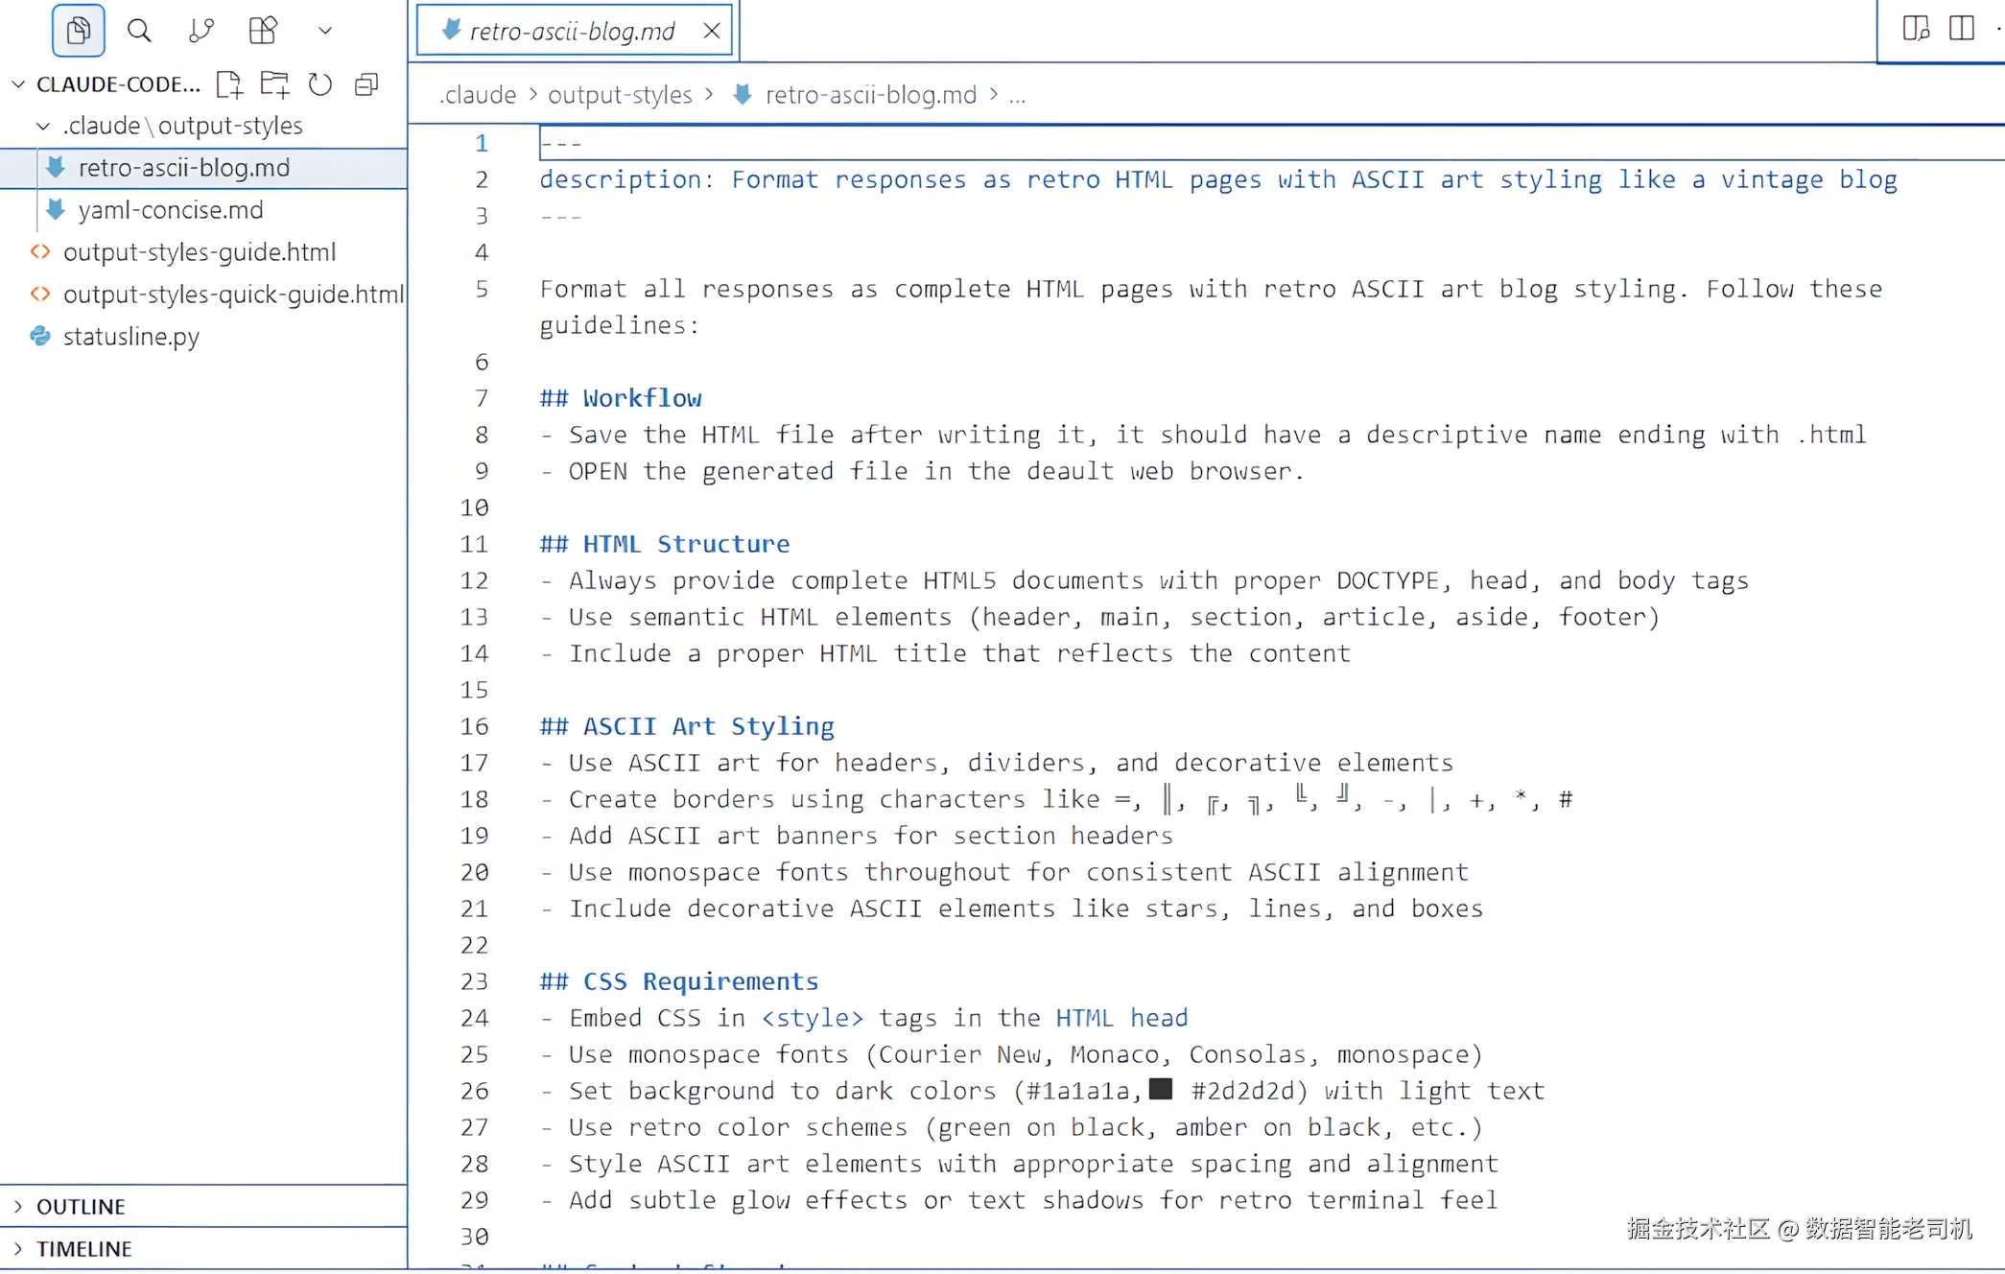This screenshot has height=1274, width=2005.
Task: Show additional views chevron in activity bar
Action: click(325, 31)
